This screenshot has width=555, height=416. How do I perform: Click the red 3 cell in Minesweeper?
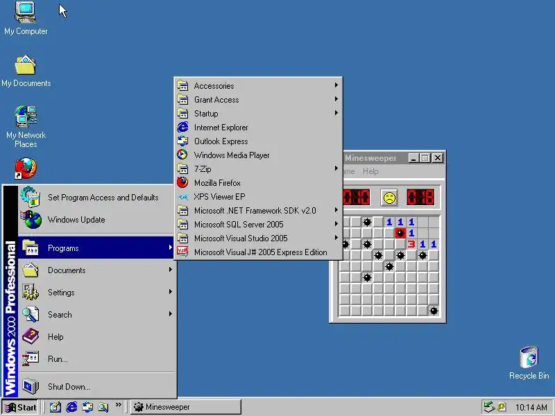coord(411,244)
